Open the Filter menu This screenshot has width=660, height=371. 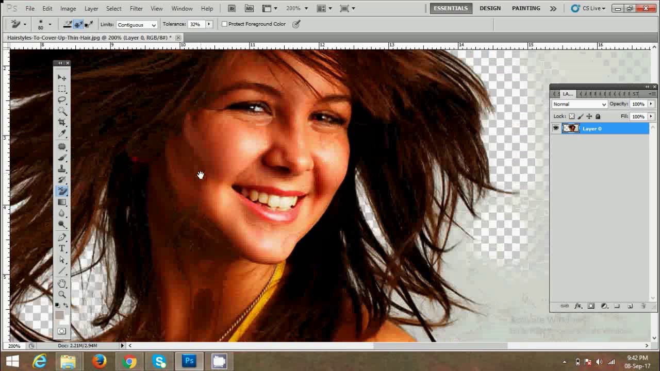coord(136,9)
